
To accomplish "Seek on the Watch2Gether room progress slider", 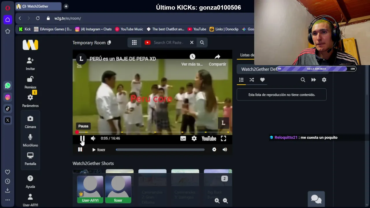I will (x=160, y=150).
